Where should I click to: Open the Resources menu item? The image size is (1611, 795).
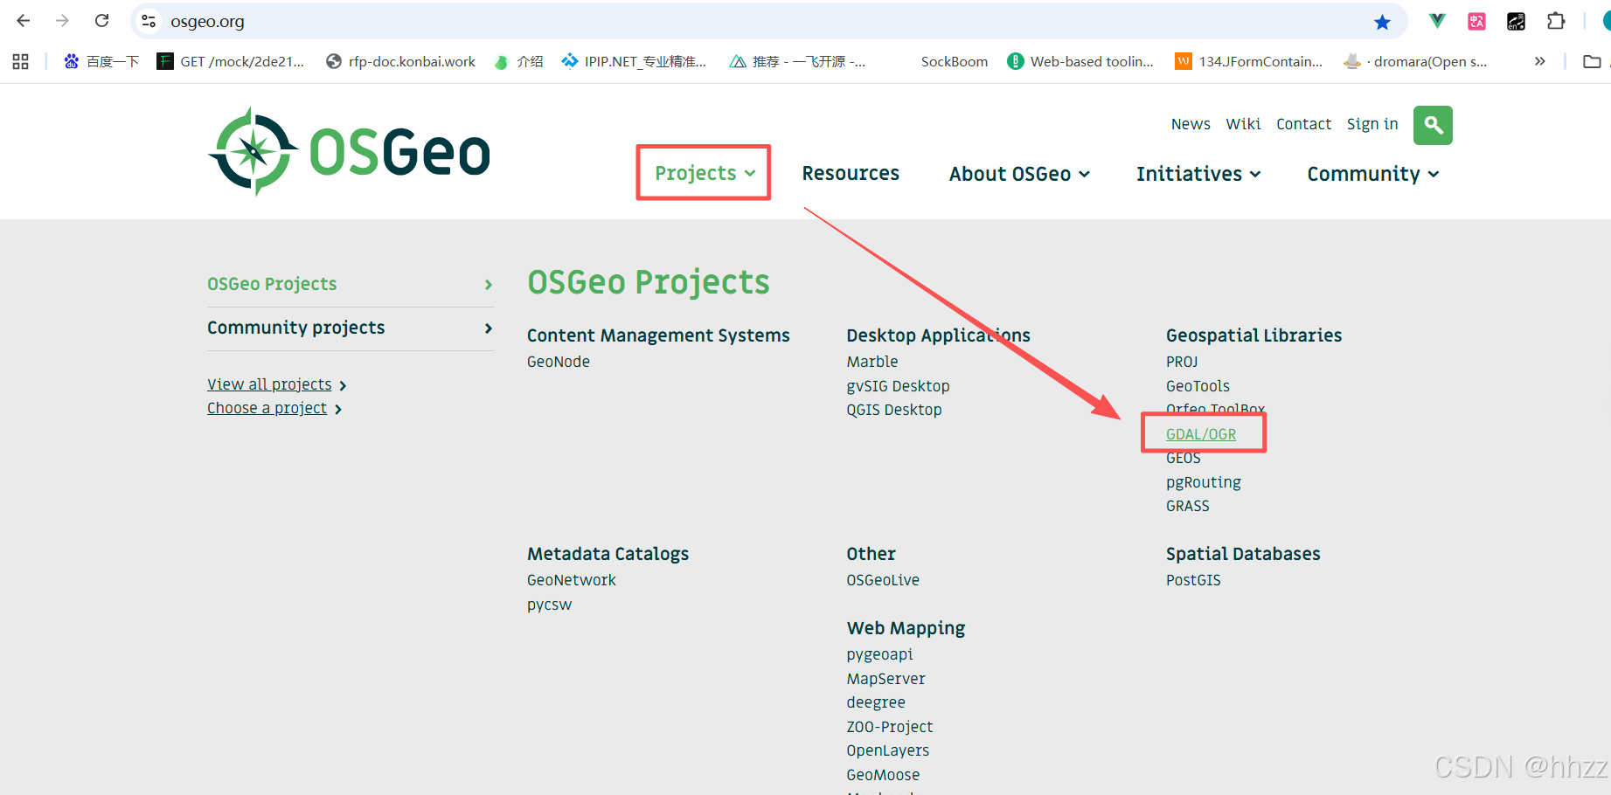(x=851, y=173)
